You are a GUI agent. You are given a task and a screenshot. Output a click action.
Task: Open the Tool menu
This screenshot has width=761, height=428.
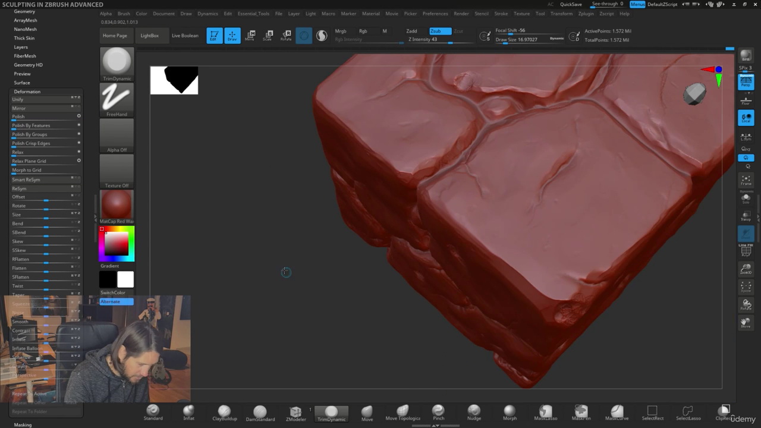point(540,13)
